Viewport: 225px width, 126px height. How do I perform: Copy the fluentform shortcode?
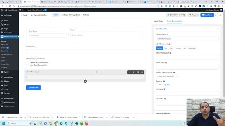(x=176, y=15)
